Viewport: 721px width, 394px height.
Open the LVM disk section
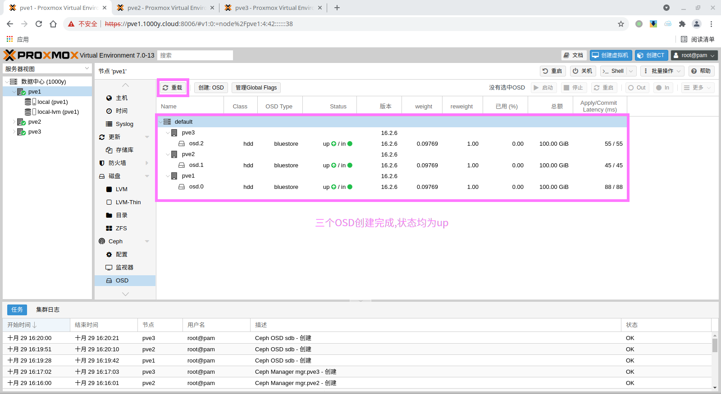pyautogui.click(x=121, y=189)
